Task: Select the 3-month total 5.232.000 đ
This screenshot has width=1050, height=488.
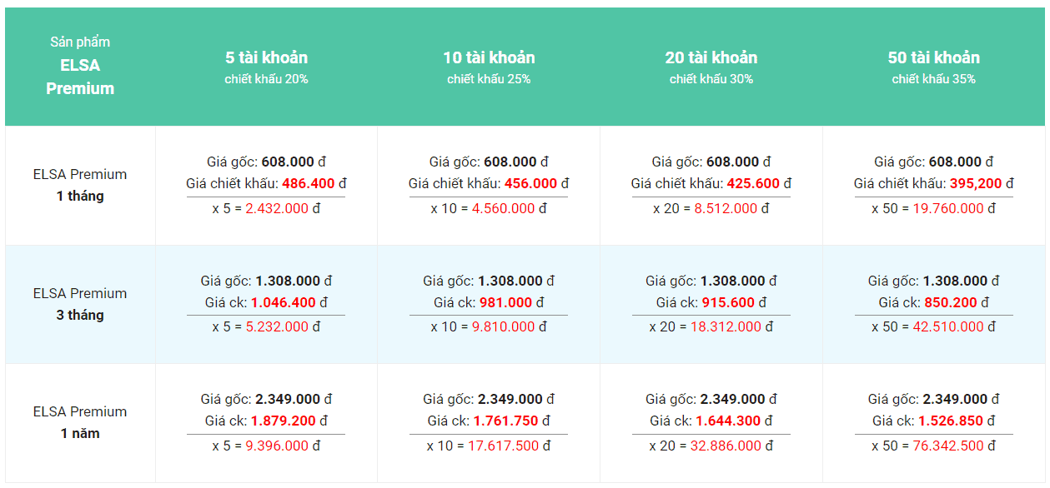Action: click(283, 326)
